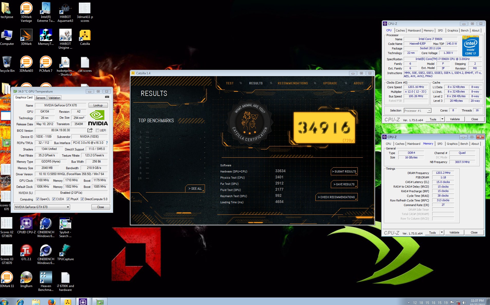Open the NVIDIA GeForce GTX 670 GPU dropdown
Image resolution: width=490 pixels, height=305 pixels.
(x=42, y=207)
